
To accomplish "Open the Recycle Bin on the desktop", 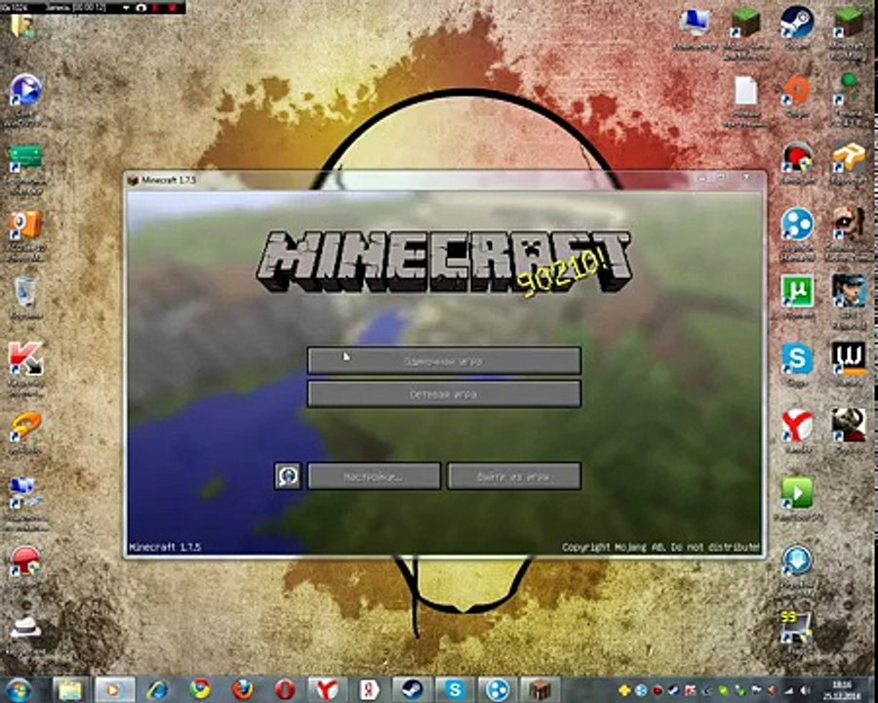I will [x=25, y=294].
